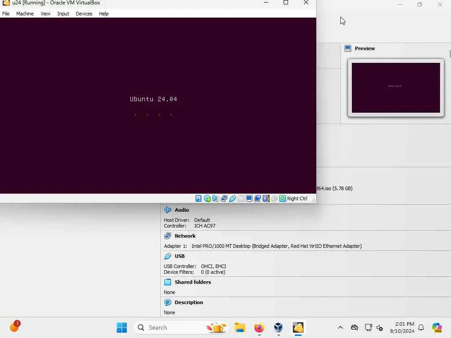Viewport: 451px width, 338px height.
Task: Open VirtualBox Manager taskbar icon
Action: (278, 327)
